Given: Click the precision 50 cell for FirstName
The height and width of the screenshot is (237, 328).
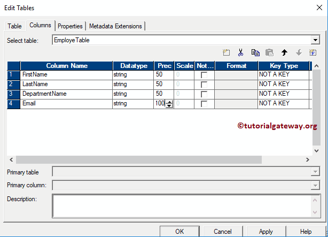Looking at the screenshot, I should [x=164, y=75].
